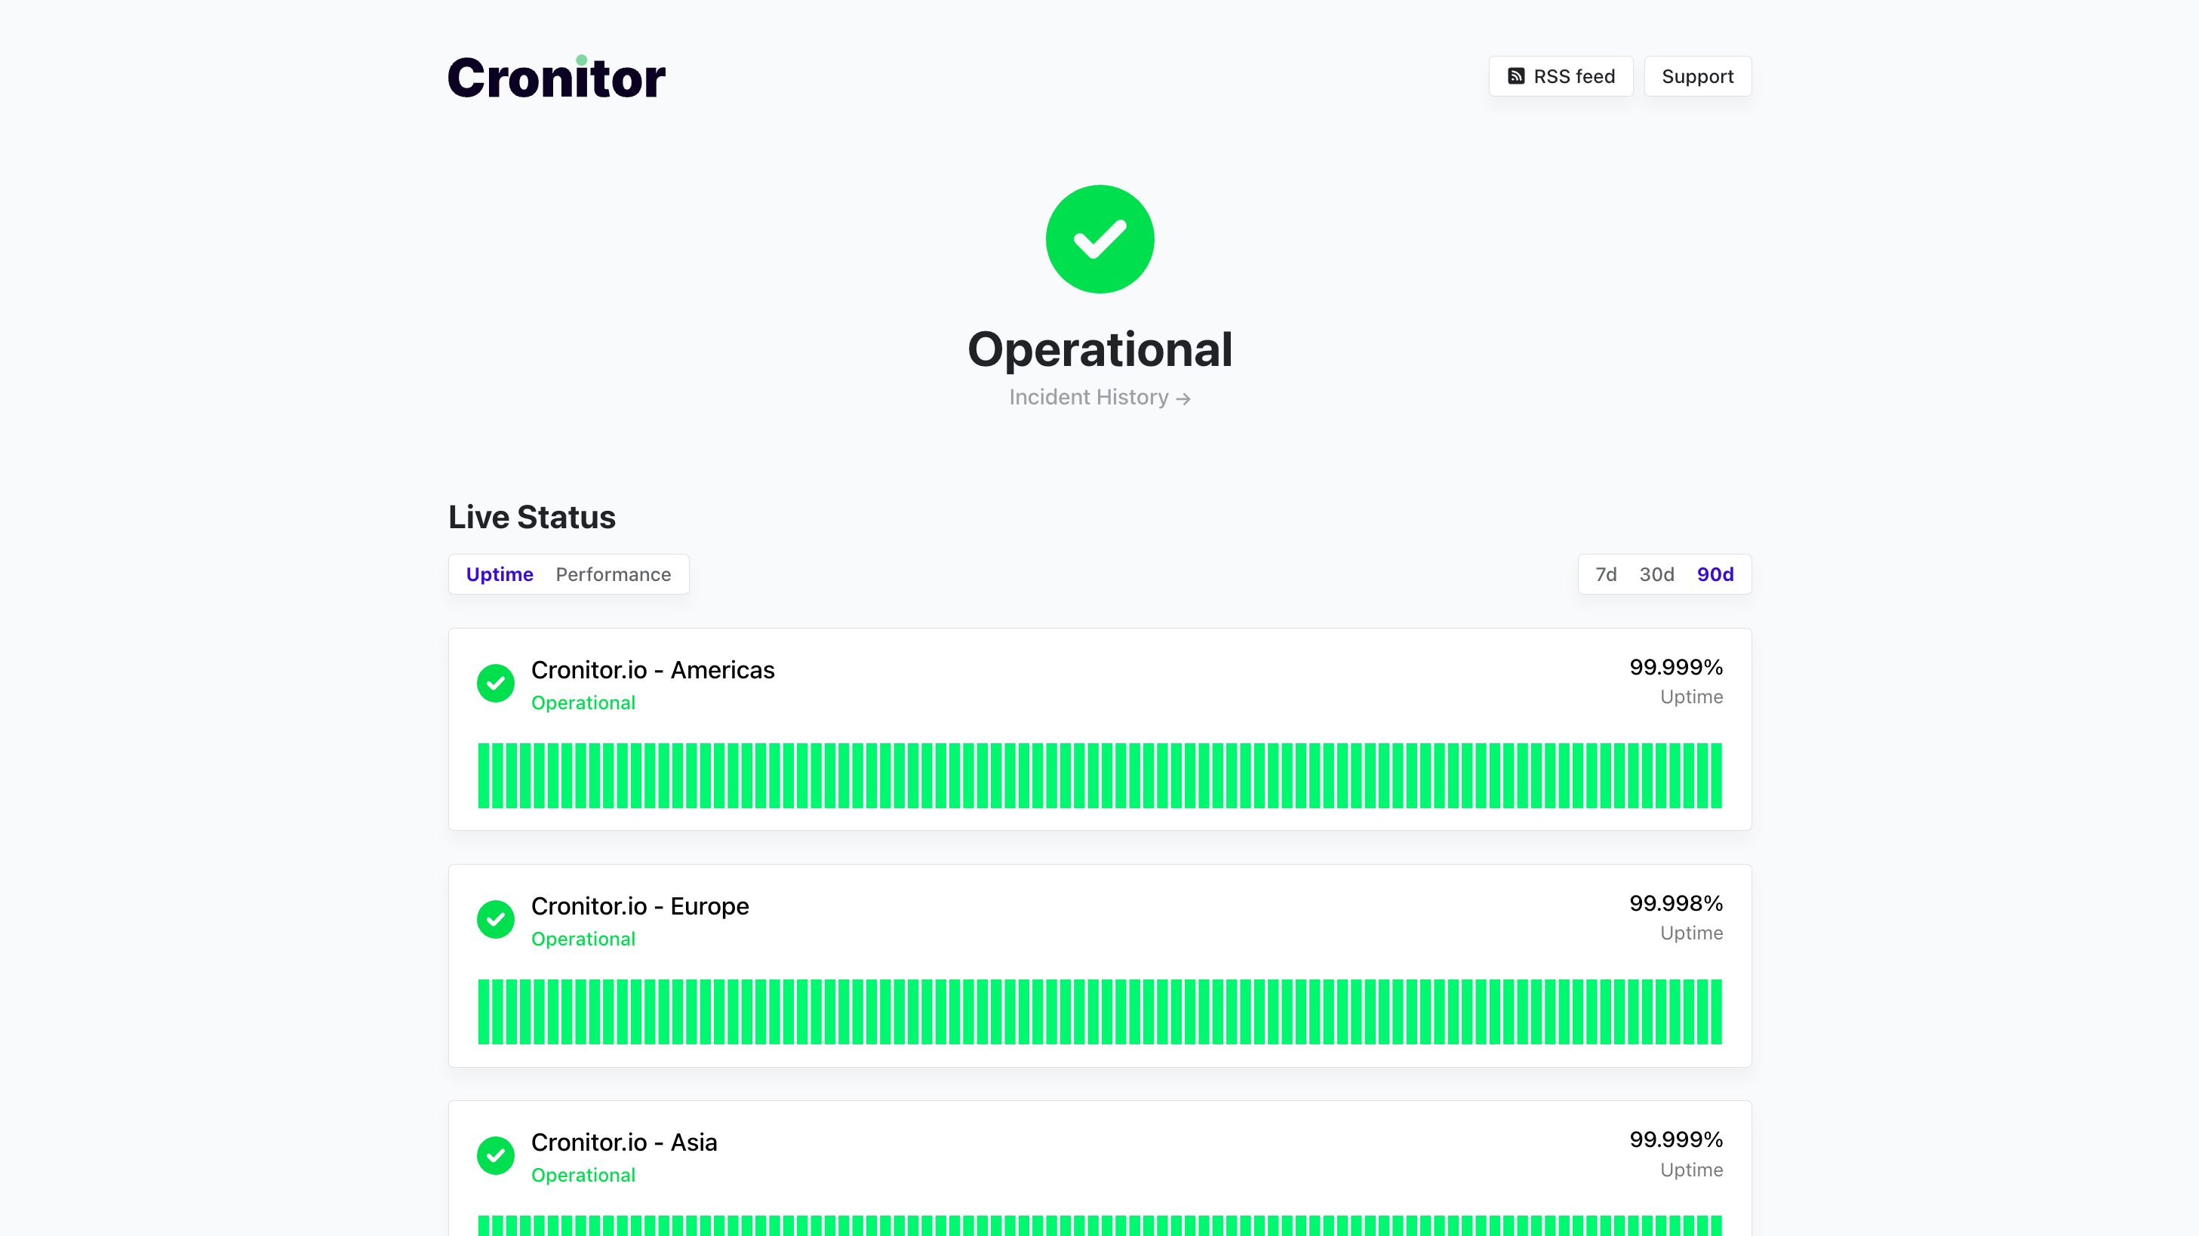
Task: Switch the date range to 30d
Action: (x=1656, y=574)
